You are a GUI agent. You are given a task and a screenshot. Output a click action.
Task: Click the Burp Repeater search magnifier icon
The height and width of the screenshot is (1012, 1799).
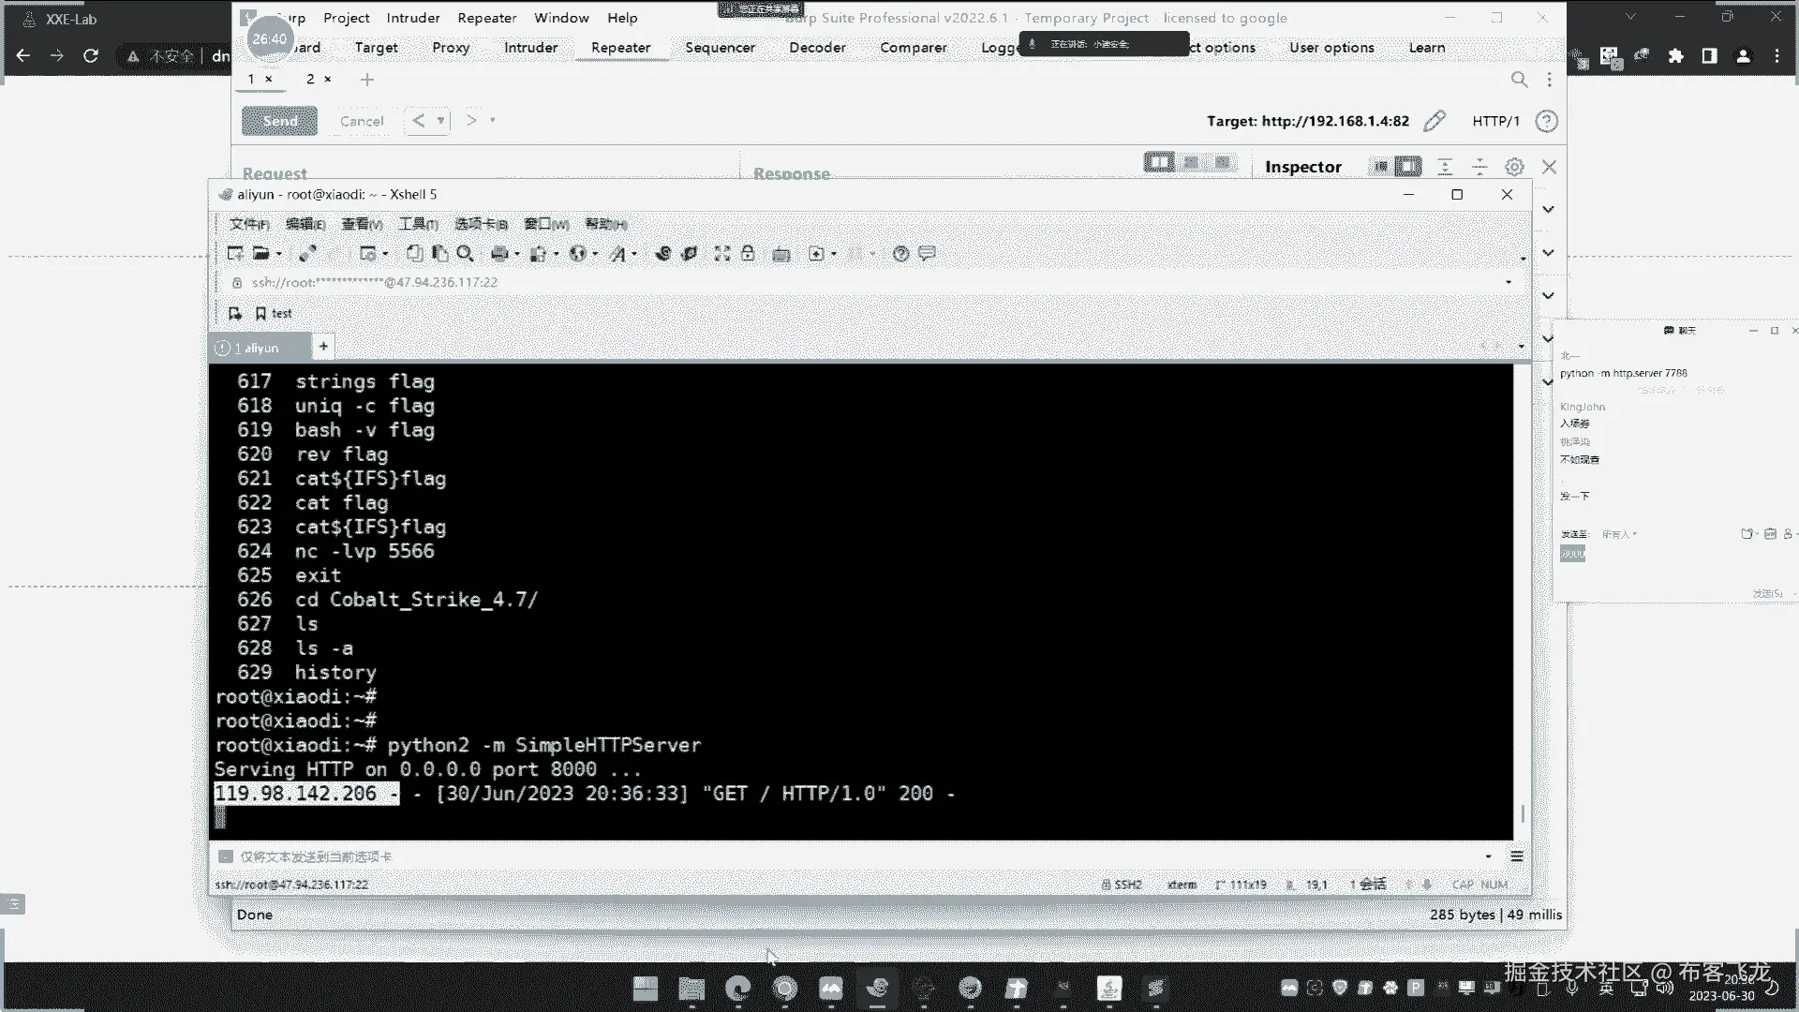pos(1519,80)
